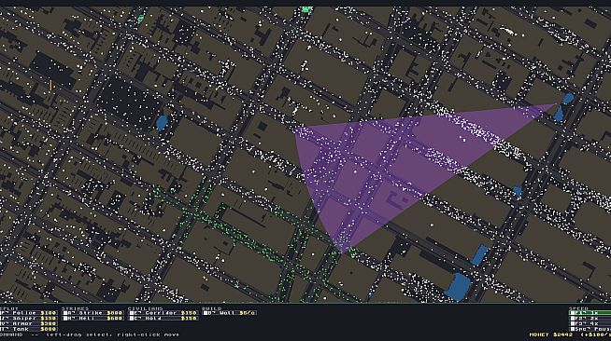611x341 pixels.
Task: Click the white square icon beside Hold
Action: coord(132,319)
